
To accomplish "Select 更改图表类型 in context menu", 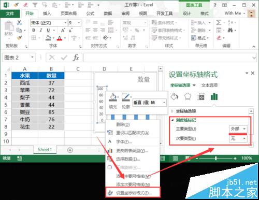I will (x=133, y=151).
